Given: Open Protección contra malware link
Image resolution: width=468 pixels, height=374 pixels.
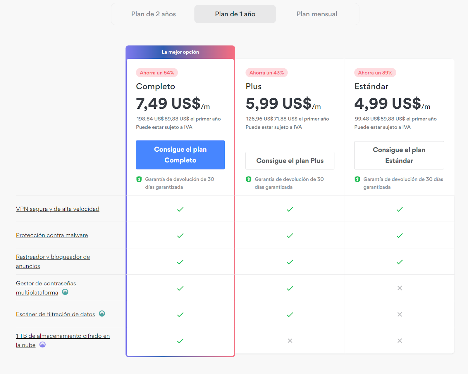Looking at the screenshot, I should 52,235.
